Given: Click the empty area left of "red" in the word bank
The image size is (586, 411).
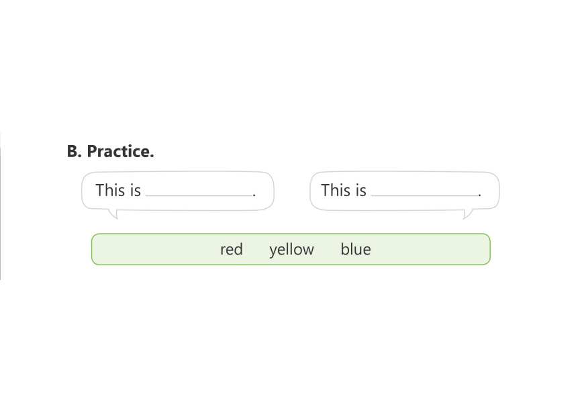Looking at the screenshot, I should (154, 250).
